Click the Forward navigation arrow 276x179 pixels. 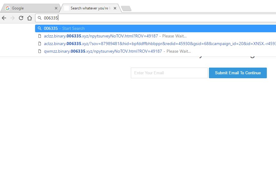[13, 18]
